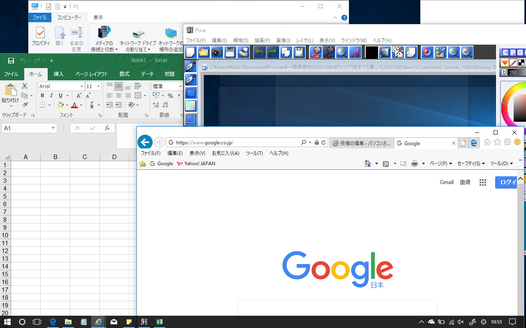Select column B header in Excel
The width and height of the screenshot is (526, 328).
(55, 157)
